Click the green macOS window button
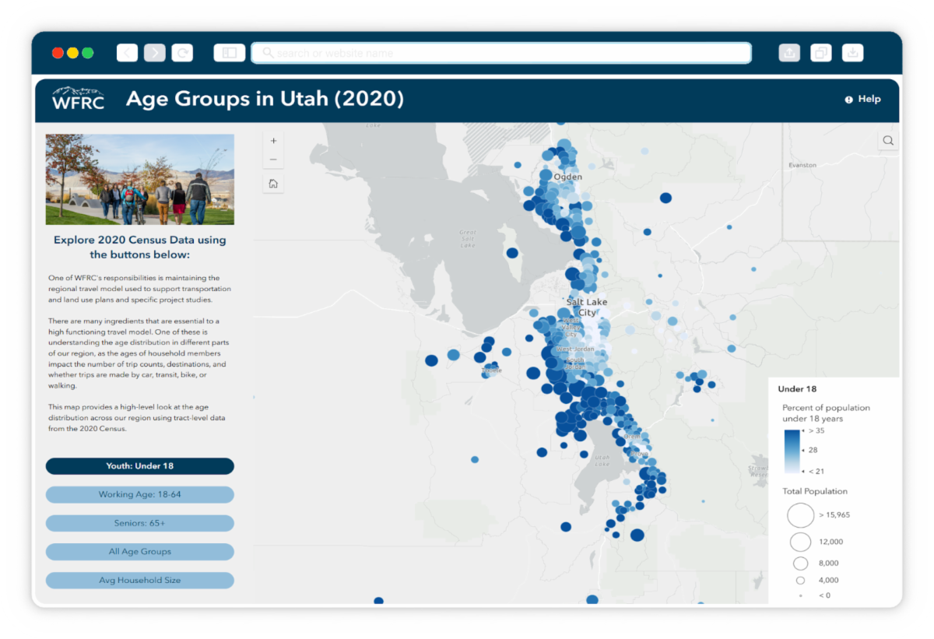The height and width of the screenshot is (639, 934). [88, 53]
